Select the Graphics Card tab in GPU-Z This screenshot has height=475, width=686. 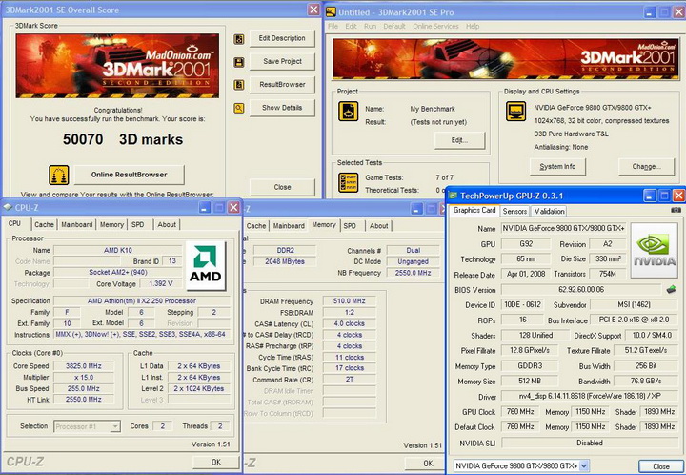click(x=474, y=211)
